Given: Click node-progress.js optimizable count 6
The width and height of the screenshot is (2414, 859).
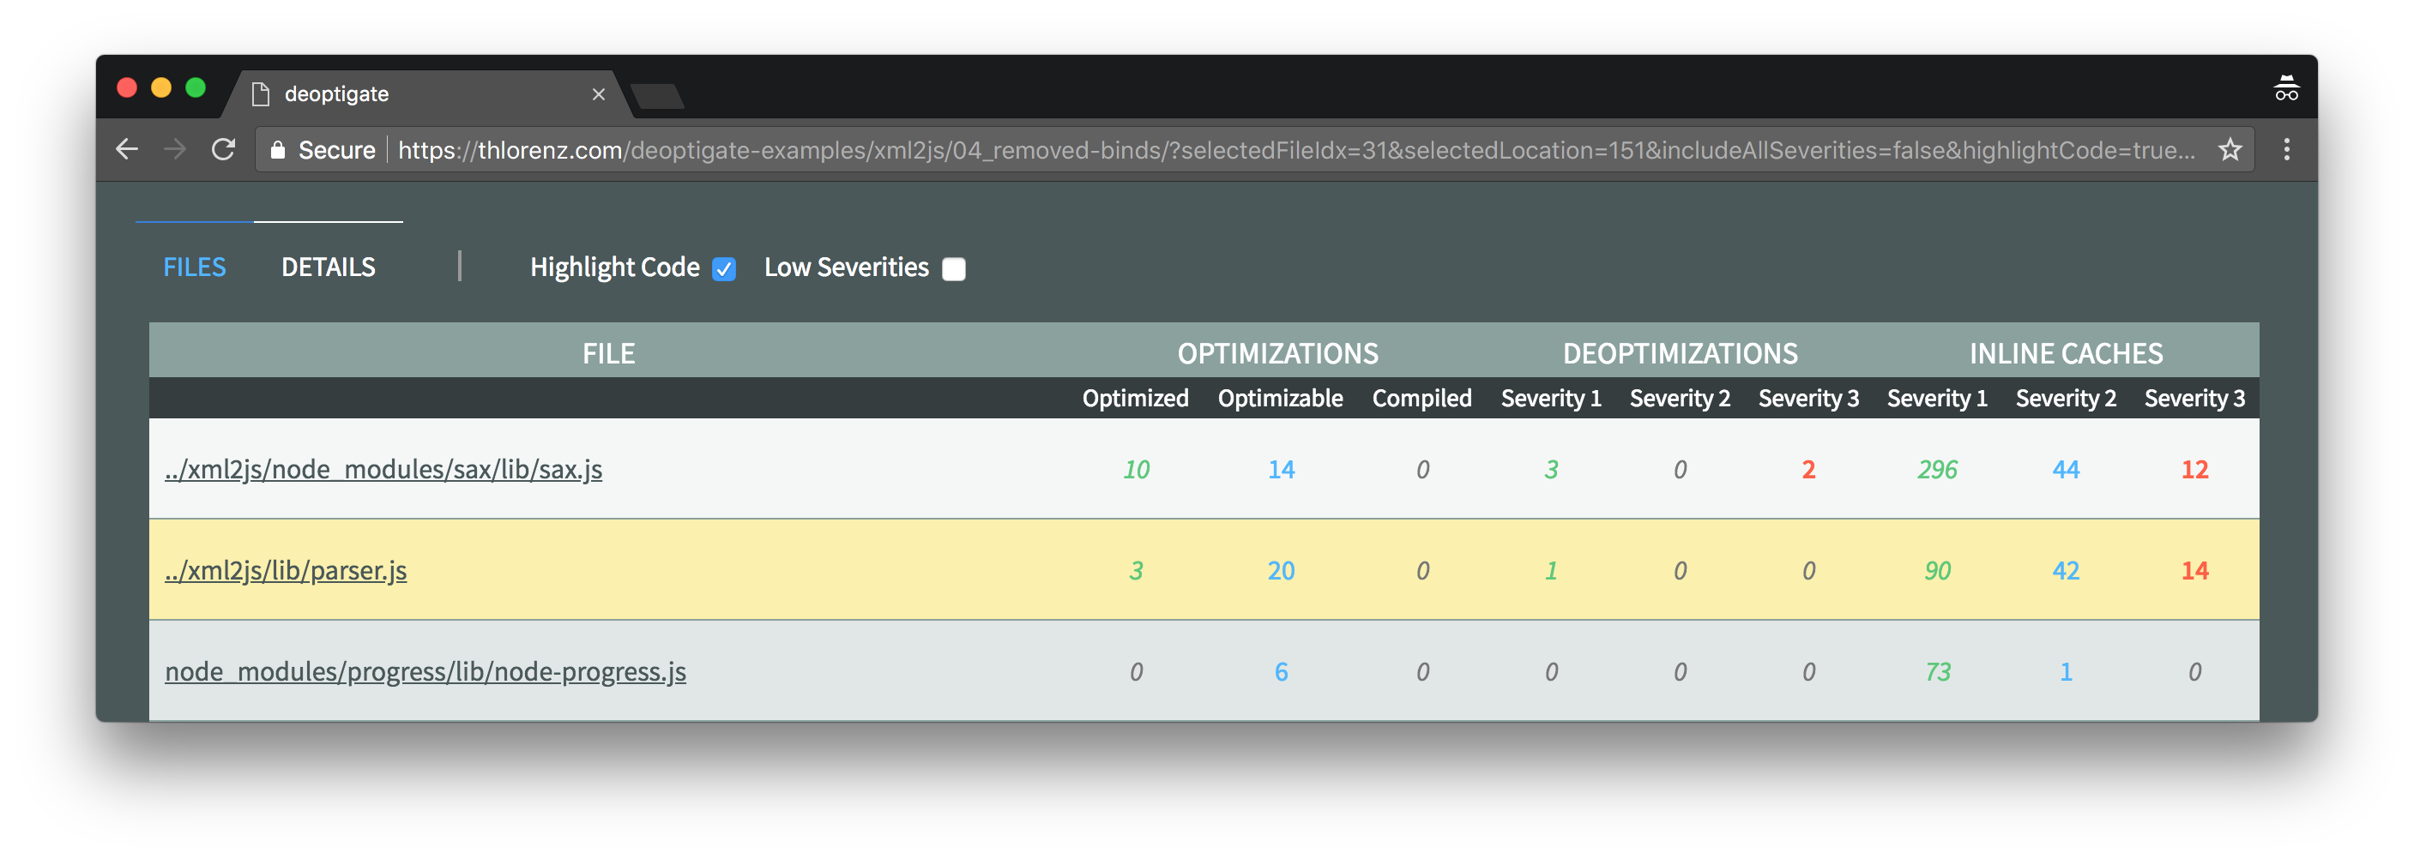Looking at the screenshot, I should click(1281, 670).
